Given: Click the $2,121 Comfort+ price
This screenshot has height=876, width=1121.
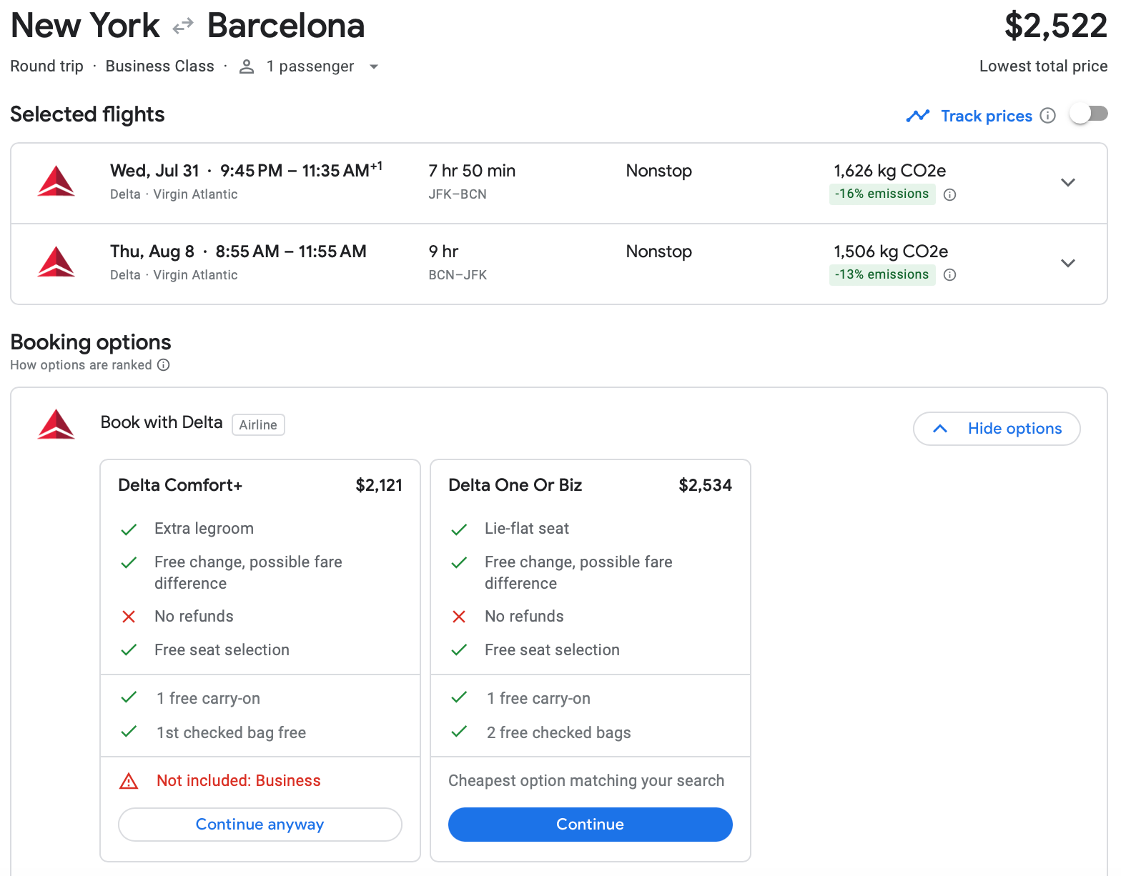Looking at the screenshot, I should click(379, 486).
